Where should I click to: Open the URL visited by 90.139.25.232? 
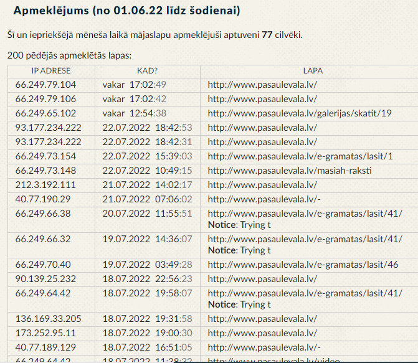click(x=262, y=279)
